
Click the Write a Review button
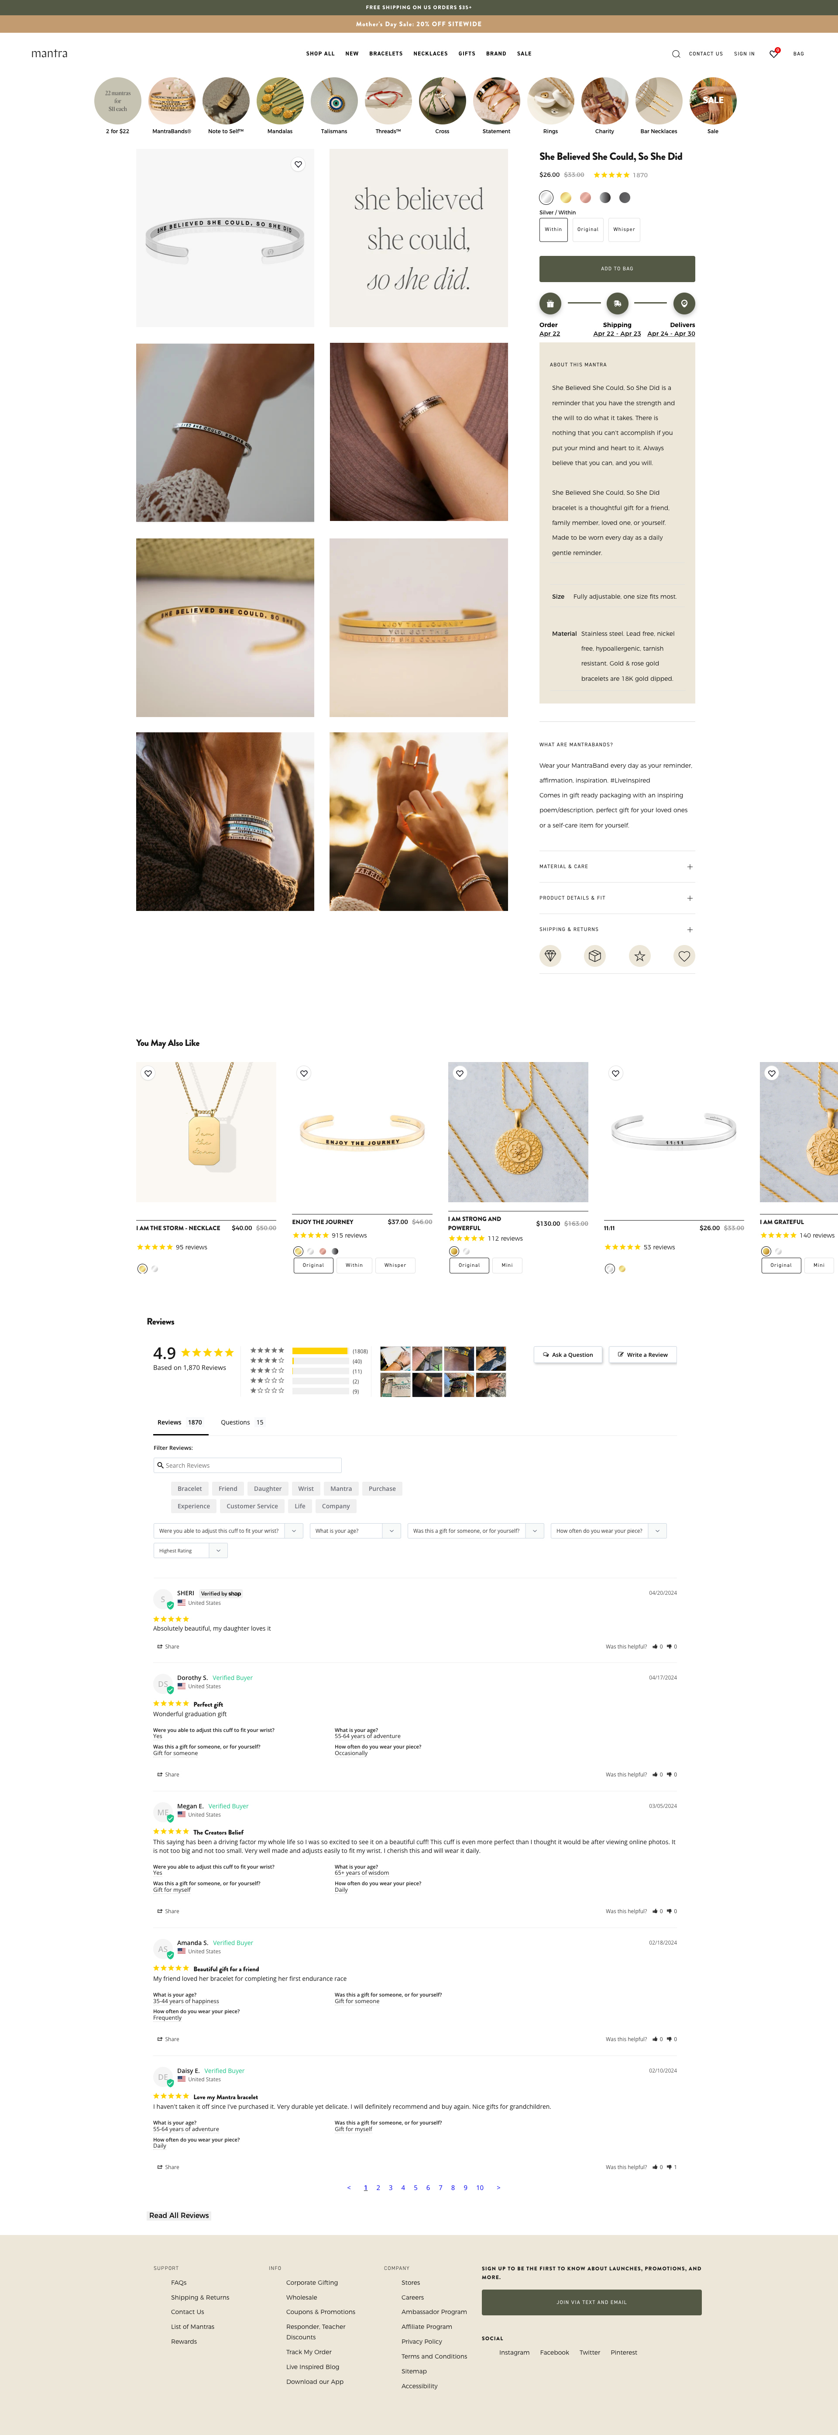[642, 1355]
